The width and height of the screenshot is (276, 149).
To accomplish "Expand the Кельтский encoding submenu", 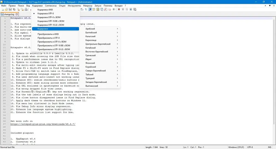I will click(x=100, y=36).
